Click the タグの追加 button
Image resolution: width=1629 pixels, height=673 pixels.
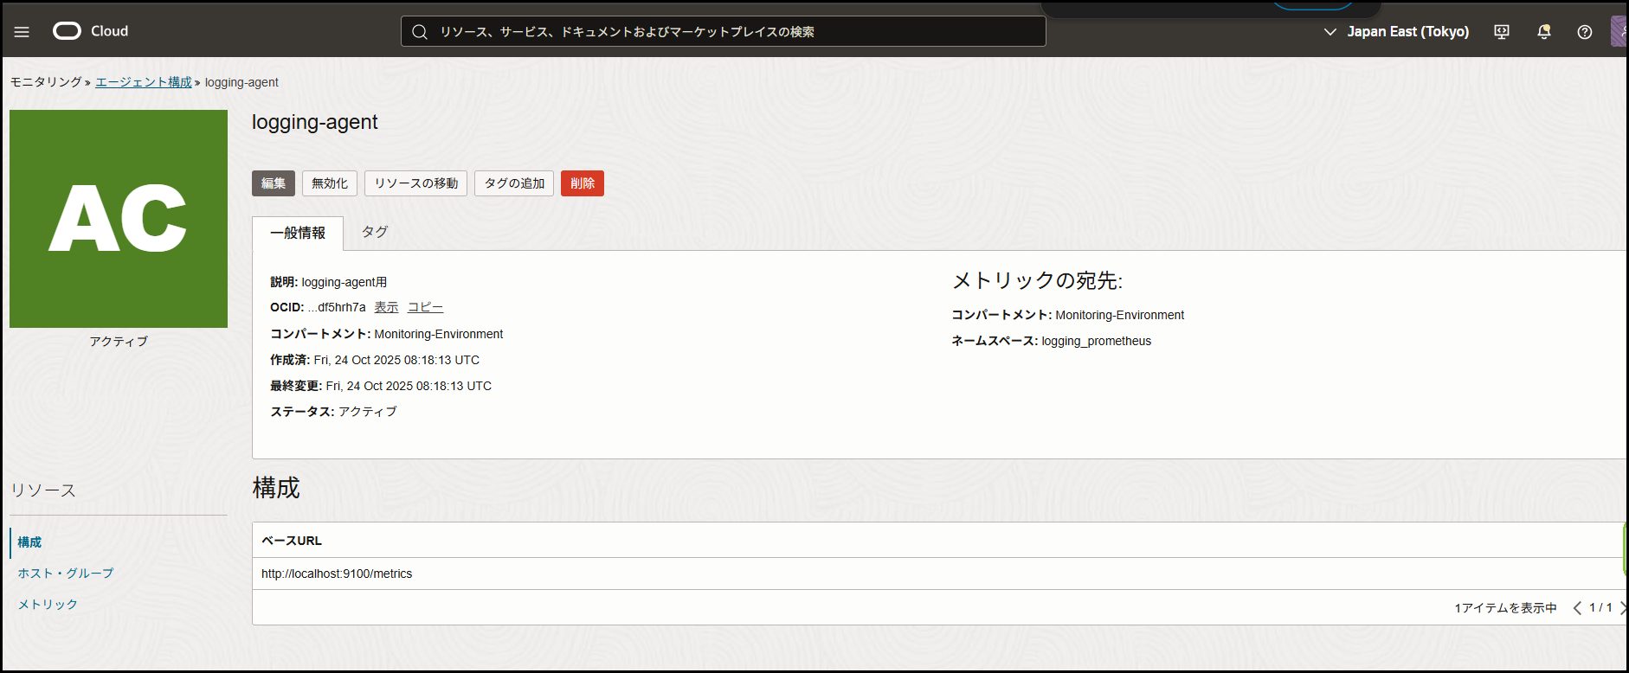(x=514, y=183)
